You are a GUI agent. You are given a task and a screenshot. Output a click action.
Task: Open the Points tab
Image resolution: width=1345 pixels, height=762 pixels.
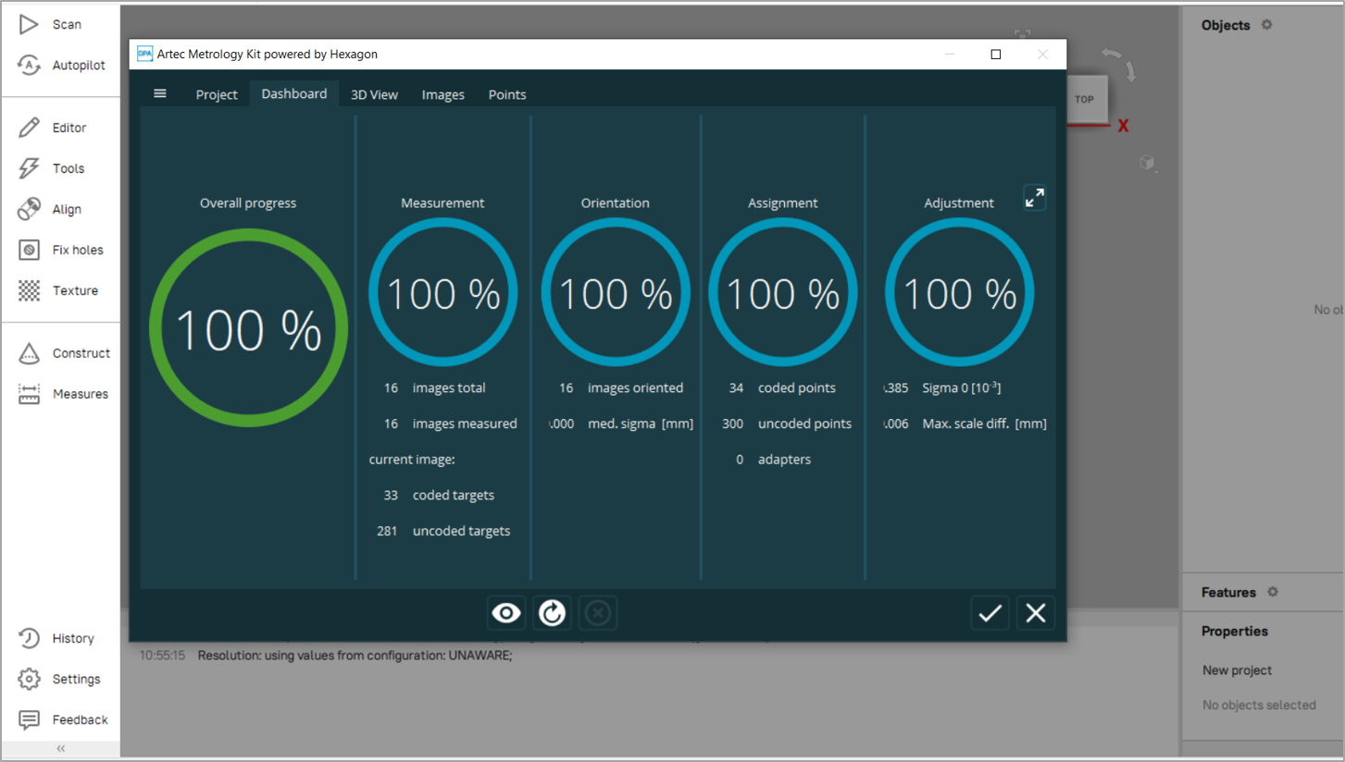click(507, 94)
